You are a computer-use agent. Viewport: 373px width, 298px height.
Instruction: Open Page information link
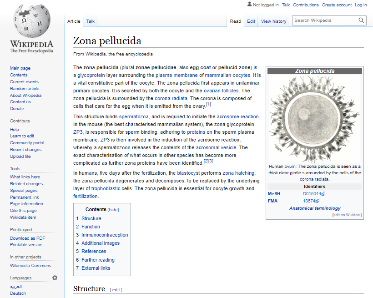[x=26, y=204]
